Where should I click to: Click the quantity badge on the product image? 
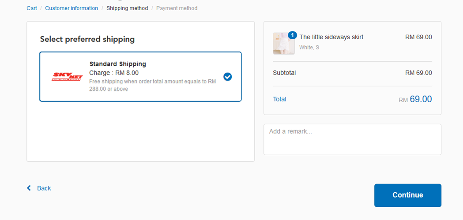click(292, 35)
